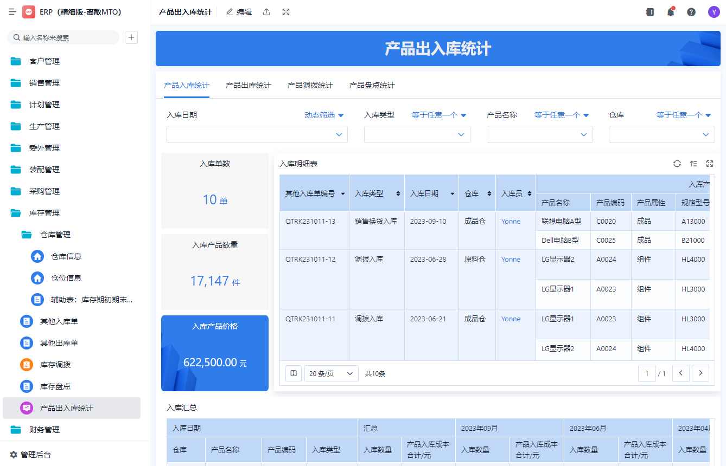Click the share/export icon in top bar
This screenshot has width=726, height=466.
click(266, 12)
